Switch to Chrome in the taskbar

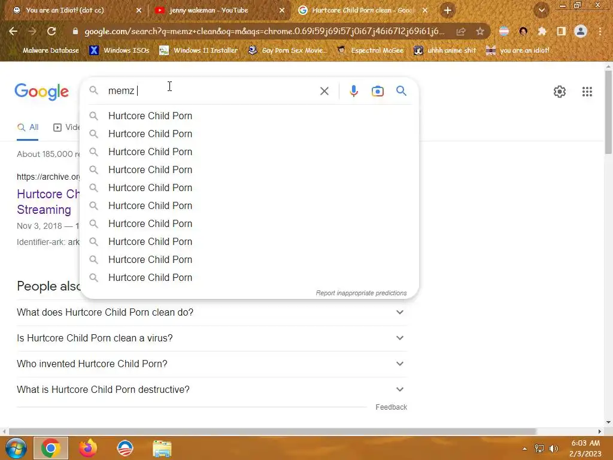click(51, 448)
